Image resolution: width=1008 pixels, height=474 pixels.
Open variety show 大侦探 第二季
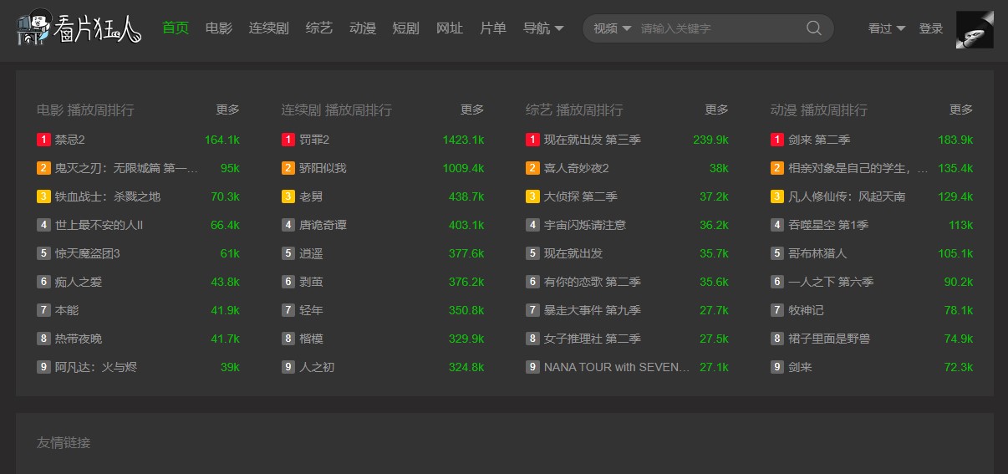click(581, 196)
